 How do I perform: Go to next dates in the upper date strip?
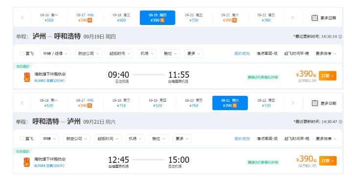292,18
